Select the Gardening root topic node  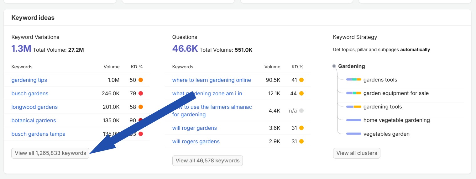pos(351,66)
